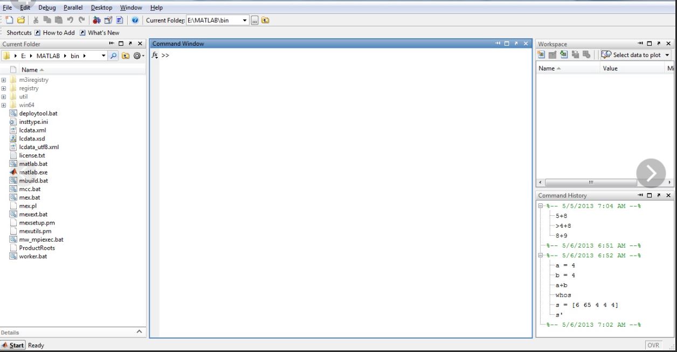The height and width of the screenshot is (352, 677).
Task: Click the Redo arrow icon
Action: pos(81,20)
